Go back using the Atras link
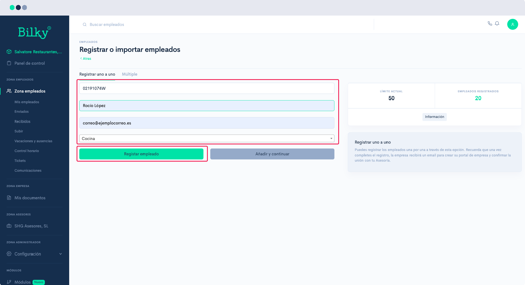The height and width of the screenshot is (285, 525). (85, 58)
